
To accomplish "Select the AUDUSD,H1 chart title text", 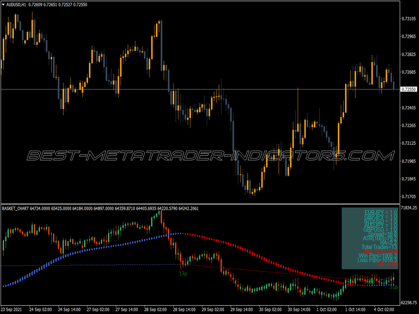I will [16, 5].
